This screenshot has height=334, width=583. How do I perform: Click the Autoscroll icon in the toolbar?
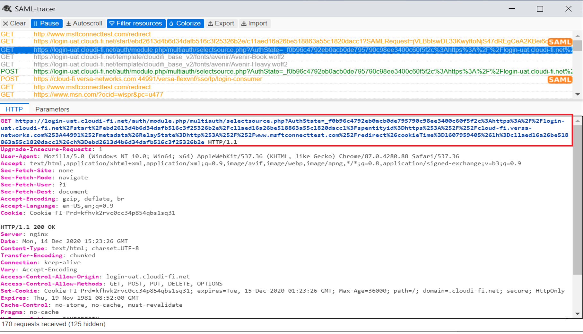[x=68, y=23]
